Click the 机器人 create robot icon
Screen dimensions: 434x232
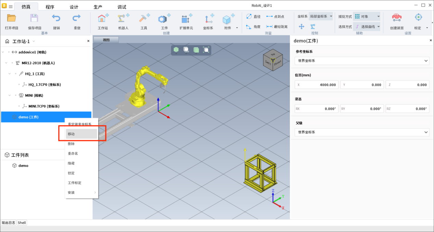pyautogui.click(x=123, y=19)
